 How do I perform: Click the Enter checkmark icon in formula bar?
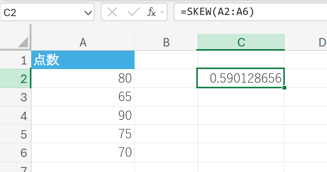click(x=133, y=12)
